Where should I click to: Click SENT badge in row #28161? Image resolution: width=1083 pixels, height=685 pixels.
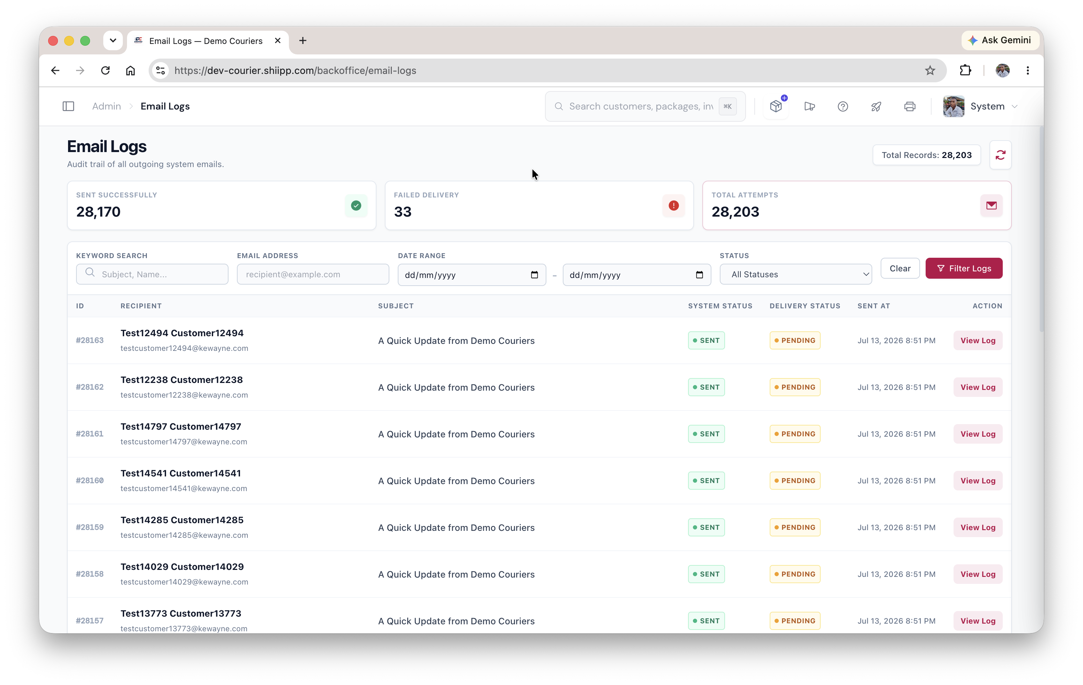[x=706, y=434]
